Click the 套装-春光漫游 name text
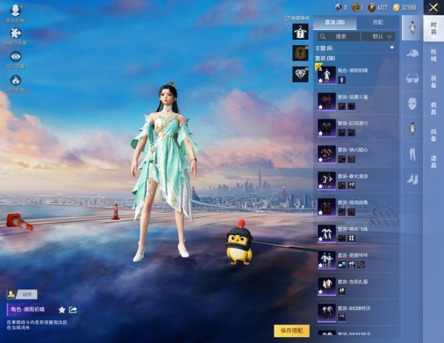This screenshot has height=343, width=444. 353,176
